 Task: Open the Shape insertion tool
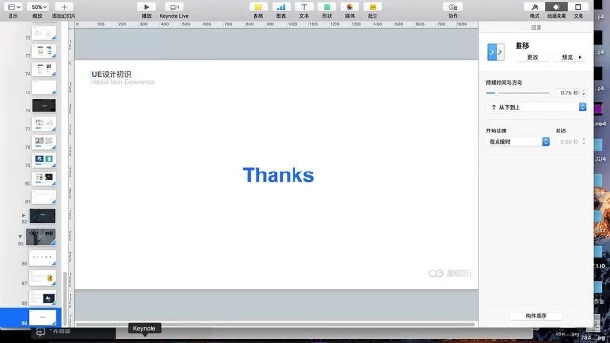pos(327,7)
